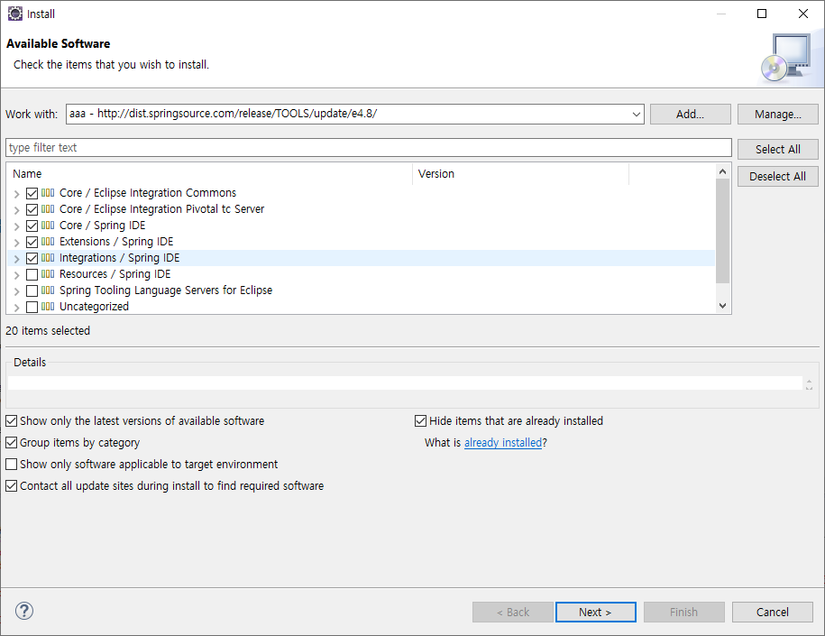Image resolution: width=825 pixels, height=636 pixels.
Task: Open the Work with site dropdown
Action: [637, 115]
